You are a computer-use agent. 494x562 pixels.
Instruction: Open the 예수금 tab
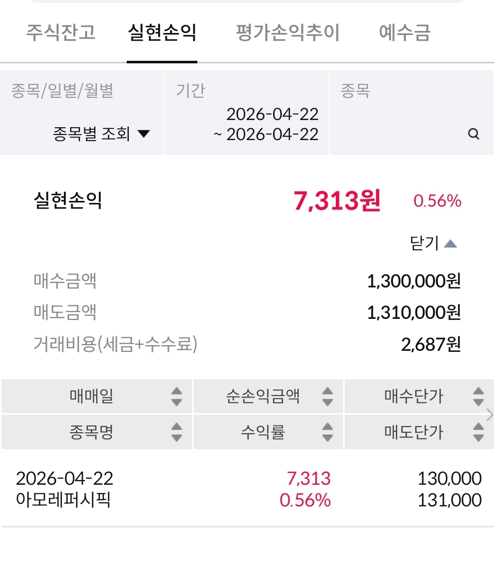[x=404, y=33]
